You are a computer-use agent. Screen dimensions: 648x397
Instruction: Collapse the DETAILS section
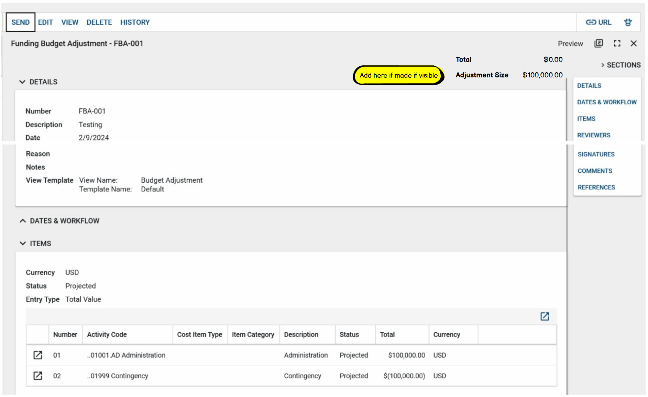pos(22,82)
